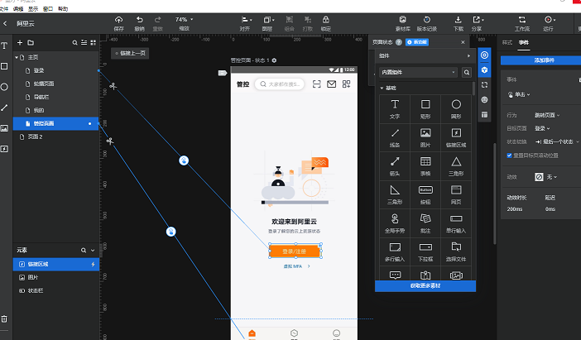Create a new folder in page list
The width and height of the screenshot is (581, 340).
click(31, 42)
